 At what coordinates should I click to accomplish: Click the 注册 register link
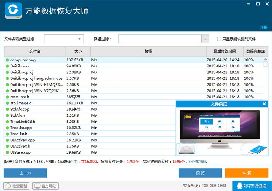(x=264, y=27)
